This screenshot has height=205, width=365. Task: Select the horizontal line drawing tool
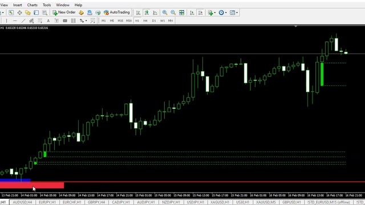(15, 20)
